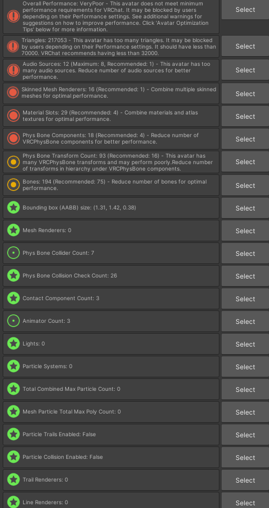Hit Select beside Contact Component Count
269x508 pixels.
click(x=245, y=299)
